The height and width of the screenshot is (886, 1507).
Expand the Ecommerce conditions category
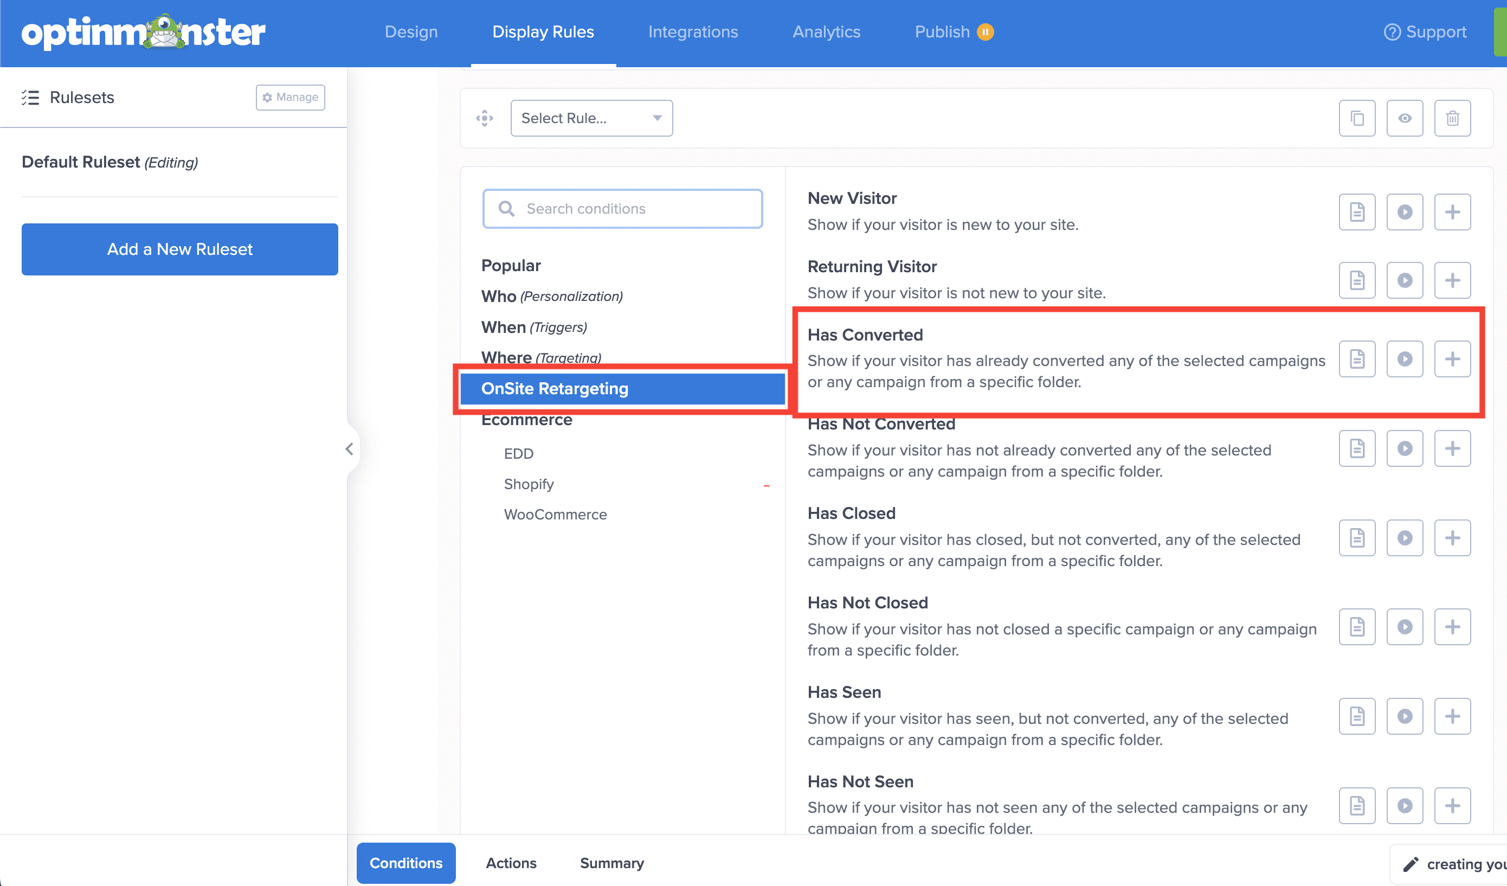point(526,420)
